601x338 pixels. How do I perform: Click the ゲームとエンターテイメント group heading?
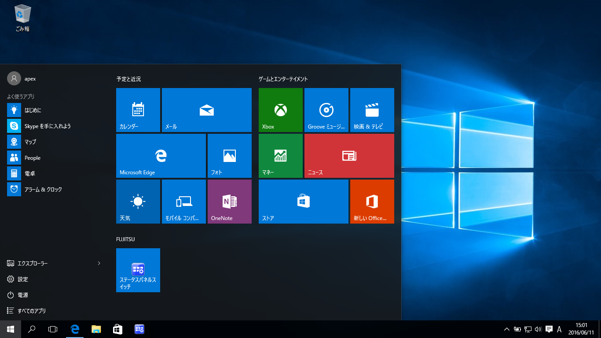(283, 79)
